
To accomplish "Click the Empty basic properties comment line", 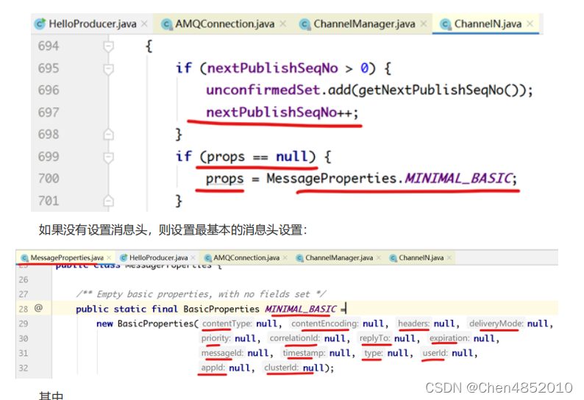I will [x=201, y=294].
